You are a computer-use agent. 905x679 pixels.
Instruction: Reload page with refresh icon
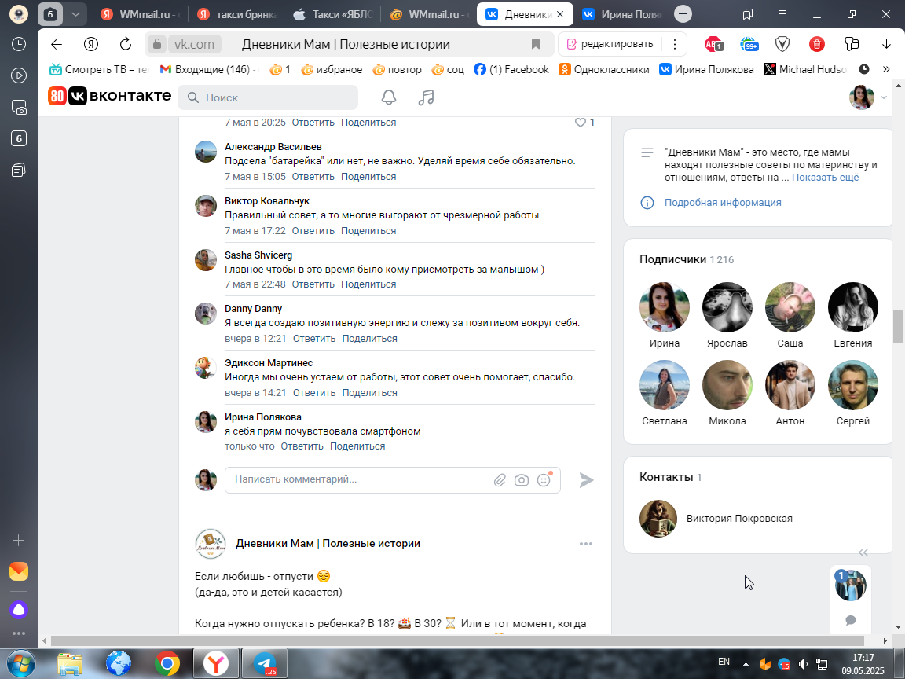(125, 45)
